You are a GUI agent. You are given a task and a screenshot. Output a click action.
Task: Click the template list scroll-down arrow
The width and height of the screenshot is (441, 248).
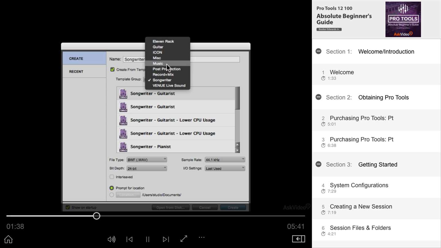point(237,150)
